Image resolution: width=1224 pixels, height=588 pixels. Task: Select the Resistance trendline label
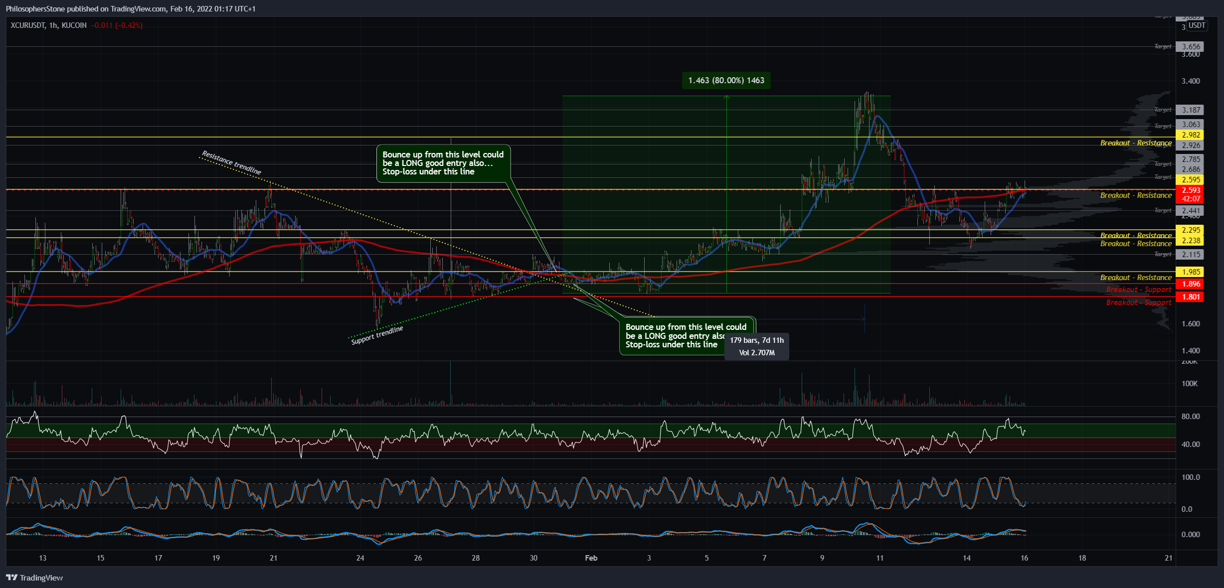(231, 162)
